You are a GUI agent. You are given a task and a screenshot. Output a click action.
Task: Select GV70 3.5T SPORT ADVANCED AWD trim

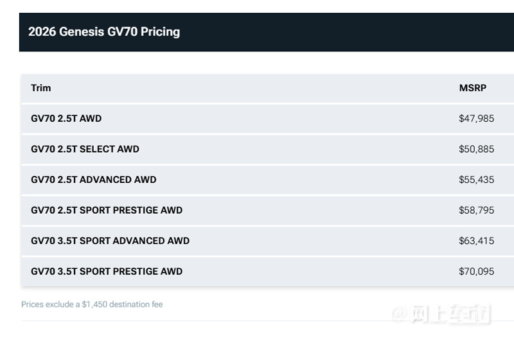pos(110,241)
